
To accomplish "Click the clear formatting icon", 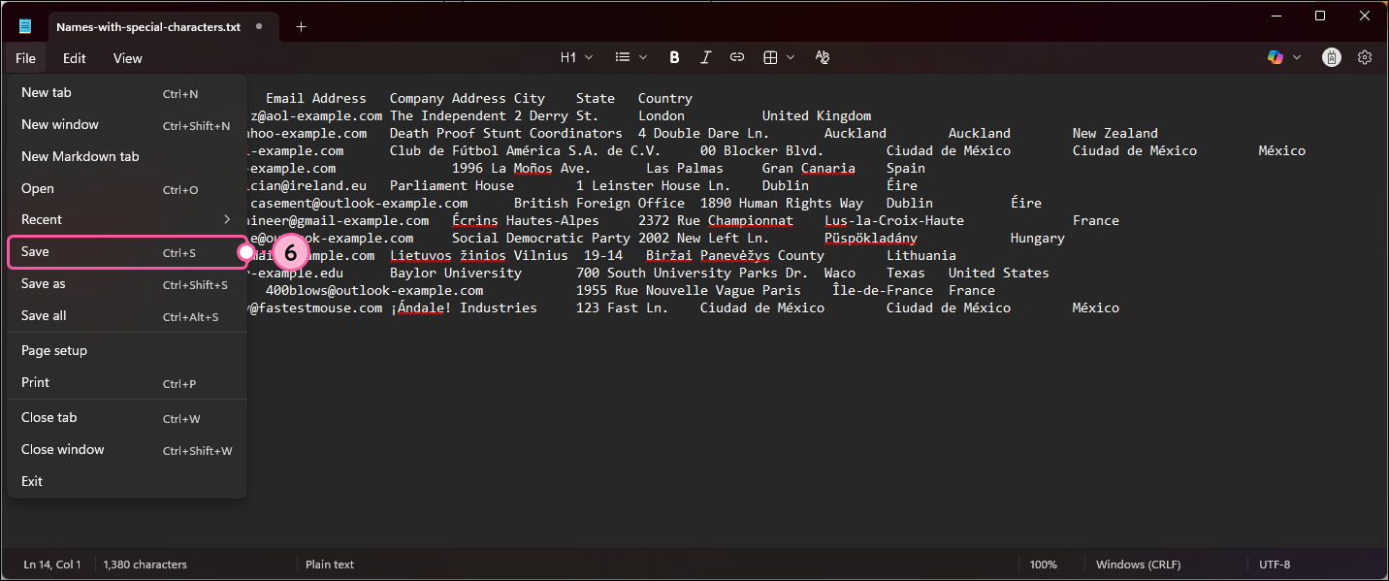I will (x=822, y=56).
